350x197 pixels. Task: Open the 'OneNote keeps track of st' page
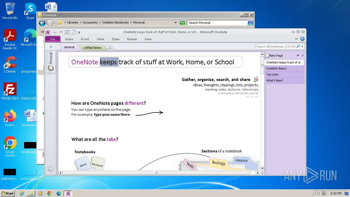pos(284,62)
